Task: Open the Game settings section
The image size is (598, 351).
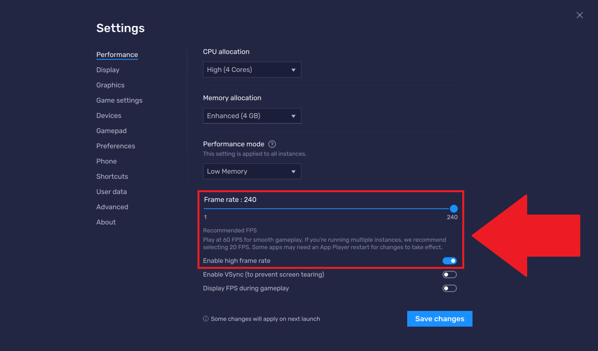Action: [x=119, y=101]
